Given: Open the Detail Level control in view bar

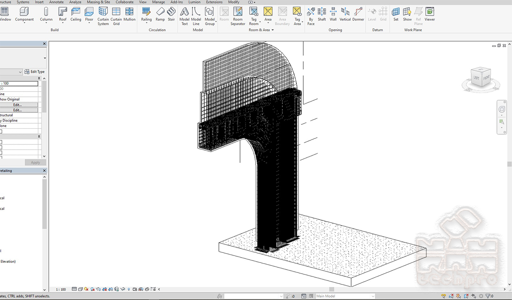Looking at the screenshot, I should [74, 289].
